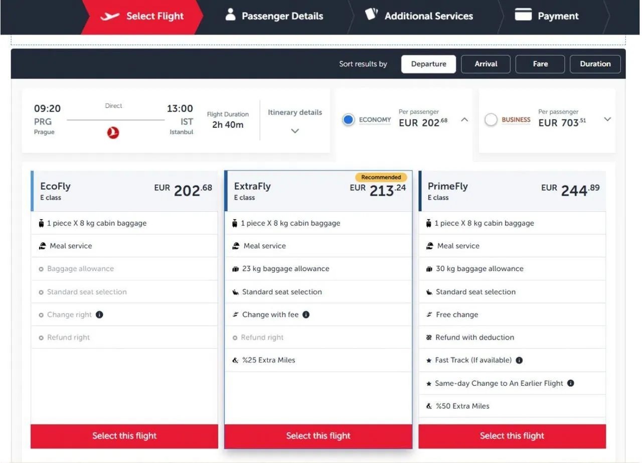Open Same-day Change to Earlier Flight info icon

[570, 383]
